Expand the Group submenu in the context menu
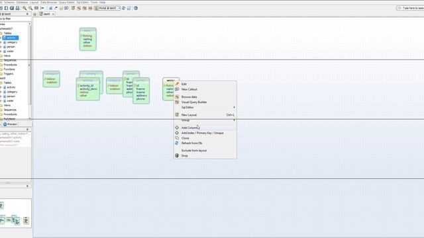Viewport: 424px width, 238px height. click(205, 120)
